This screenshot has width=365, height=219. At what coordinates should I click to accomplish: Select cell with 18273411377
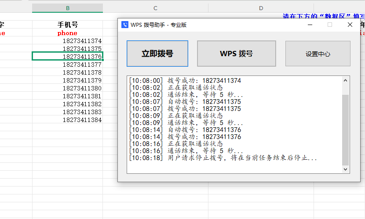tap(68, 65)
